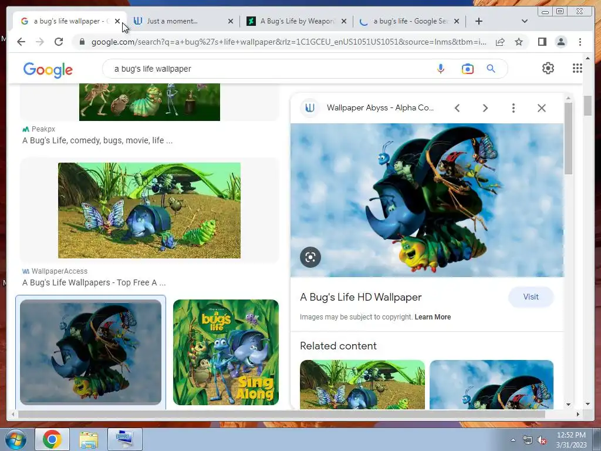Close the image preview panel
Viewport: 601px width, 451px height.
point(541,108)
